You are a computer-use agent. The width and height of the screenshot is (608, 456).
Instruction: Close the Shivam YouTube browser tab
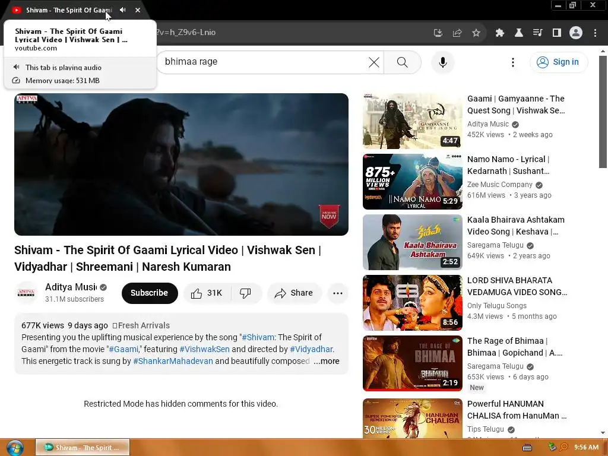click(x=138, y=10)
